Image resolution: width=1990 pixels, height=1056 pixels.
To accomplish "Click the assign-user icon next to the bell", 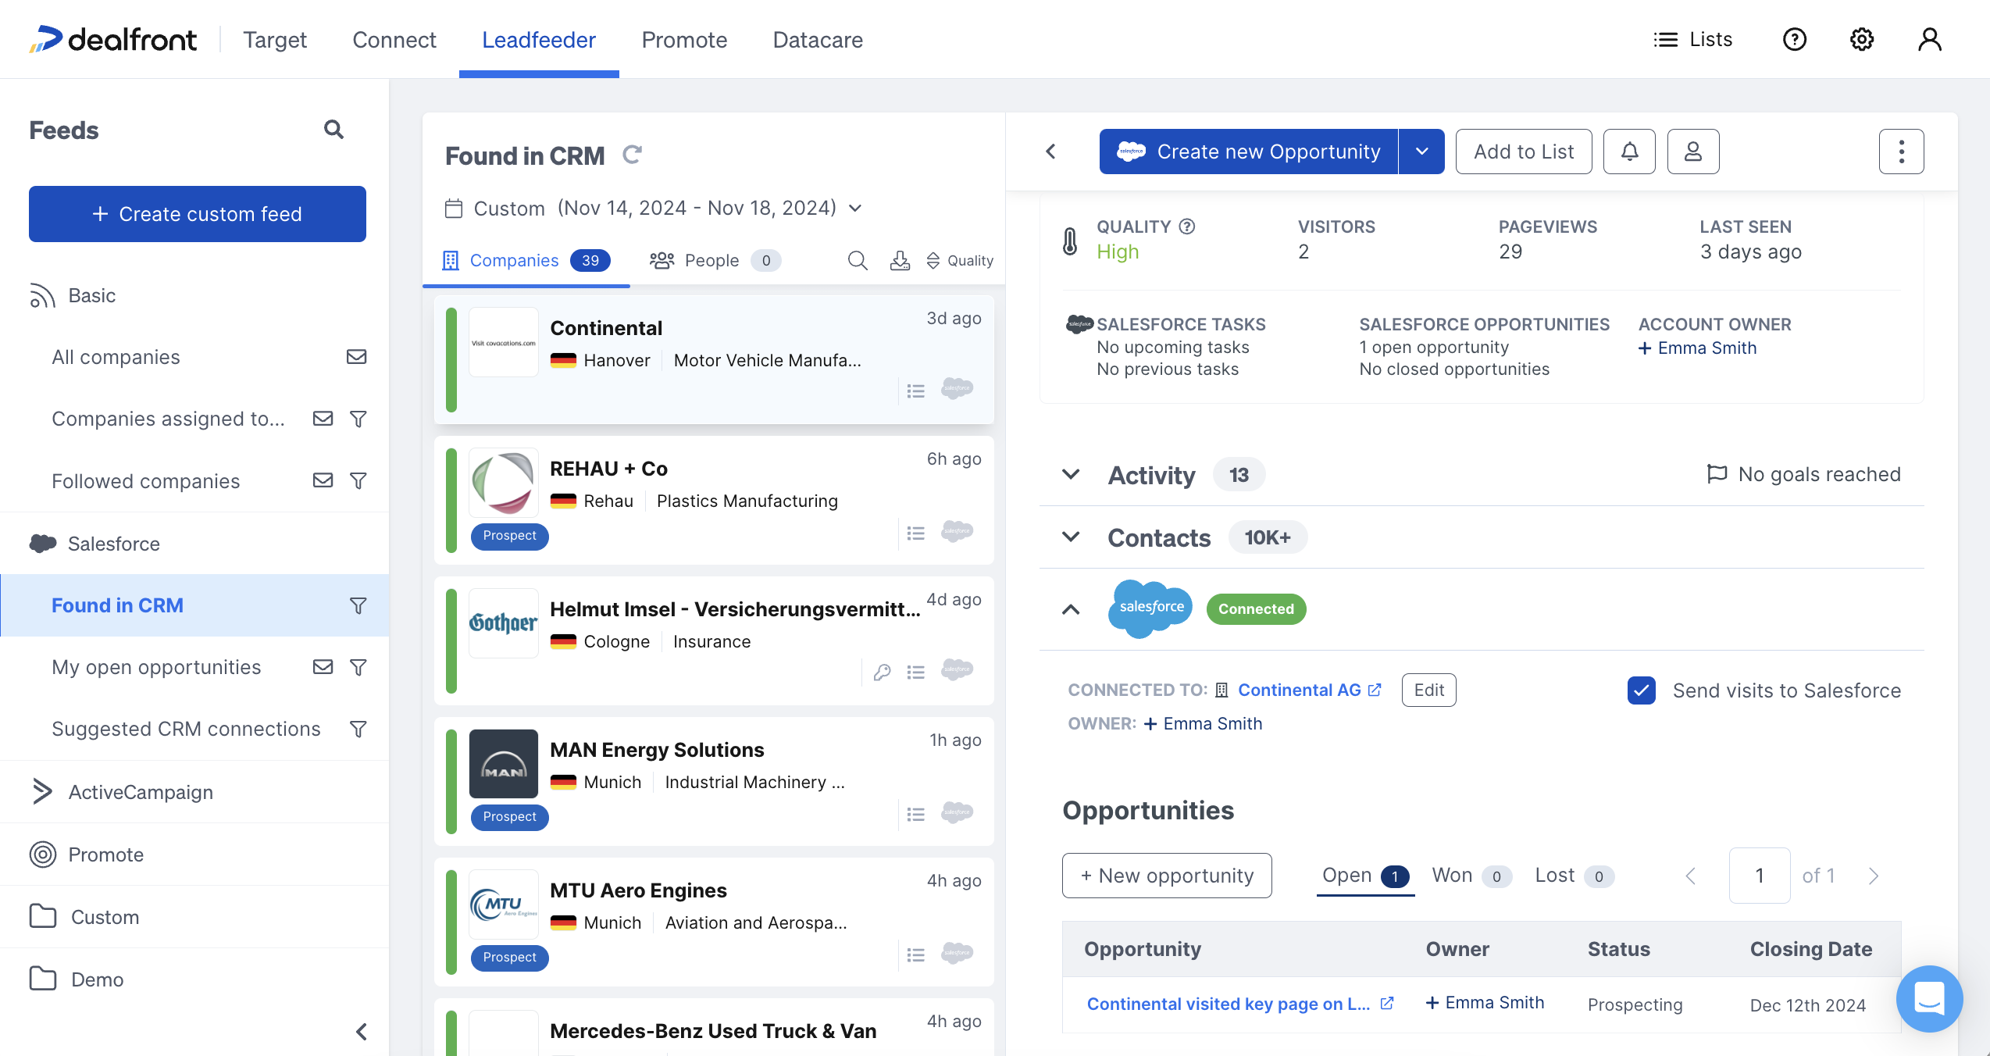I will (x=1692, y=151).
